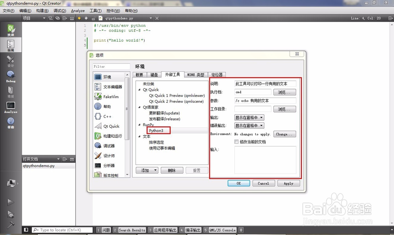The width and height of the screenshot is (394, 235).
Task: Click Cancel in options dialog
Action: click(263, 183)
